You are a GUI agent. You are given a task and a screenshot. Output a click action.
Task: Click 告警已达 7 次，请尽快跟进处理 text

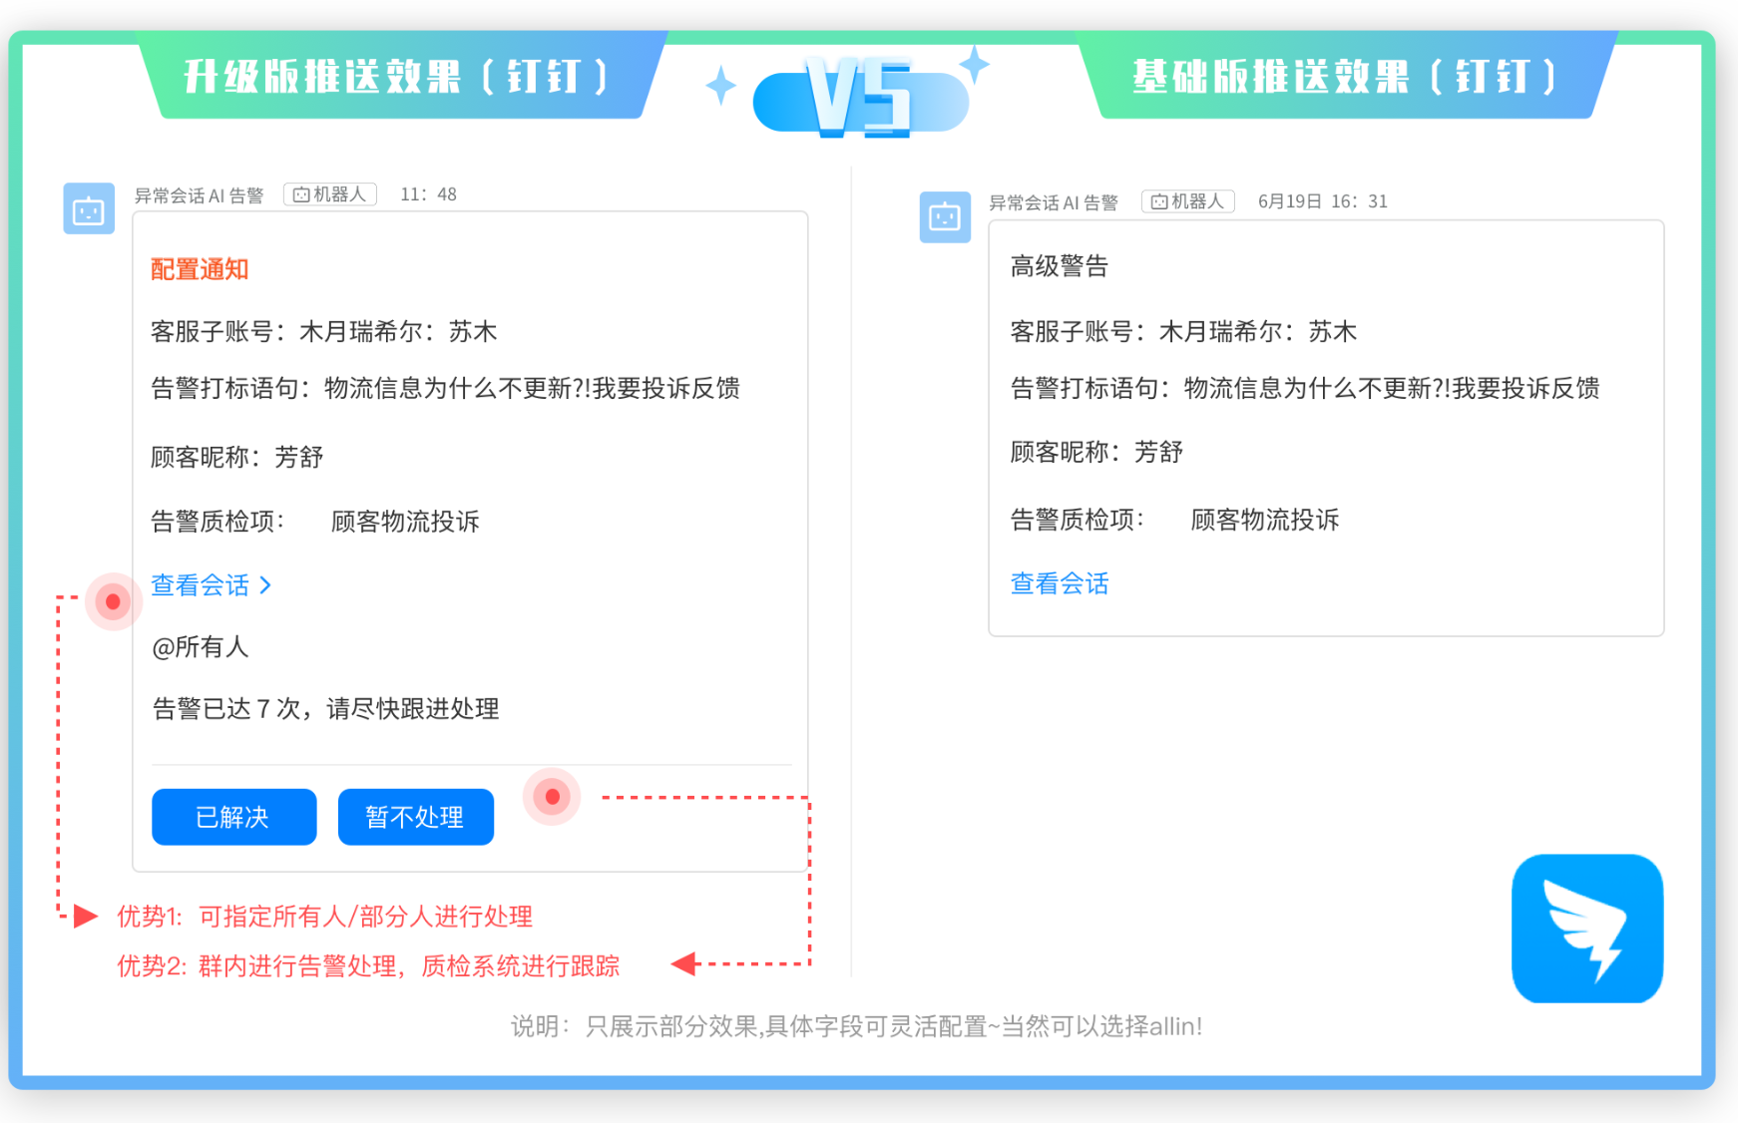coord(325,709)
